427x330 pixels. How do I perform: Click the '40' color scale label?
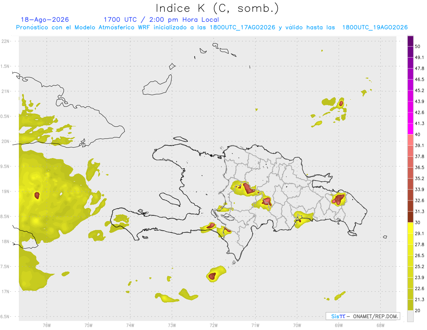tap(418, 135)
